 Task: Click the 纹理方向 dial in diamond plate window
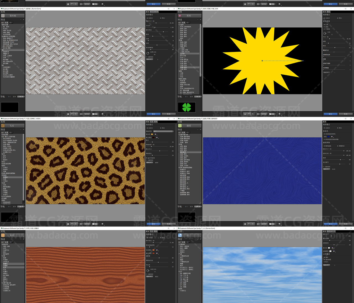[148, 53]
